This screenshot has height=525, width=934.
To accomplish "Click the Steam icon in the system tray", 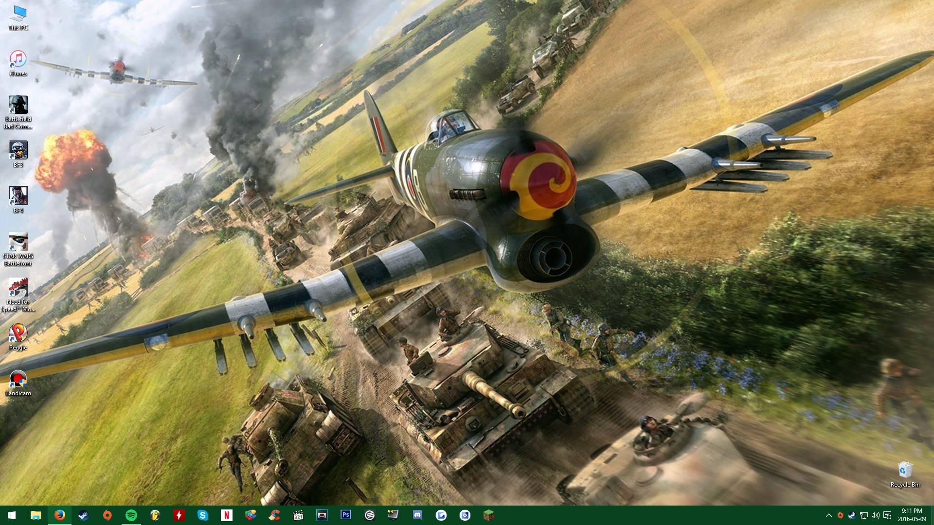I will point(852,515).
